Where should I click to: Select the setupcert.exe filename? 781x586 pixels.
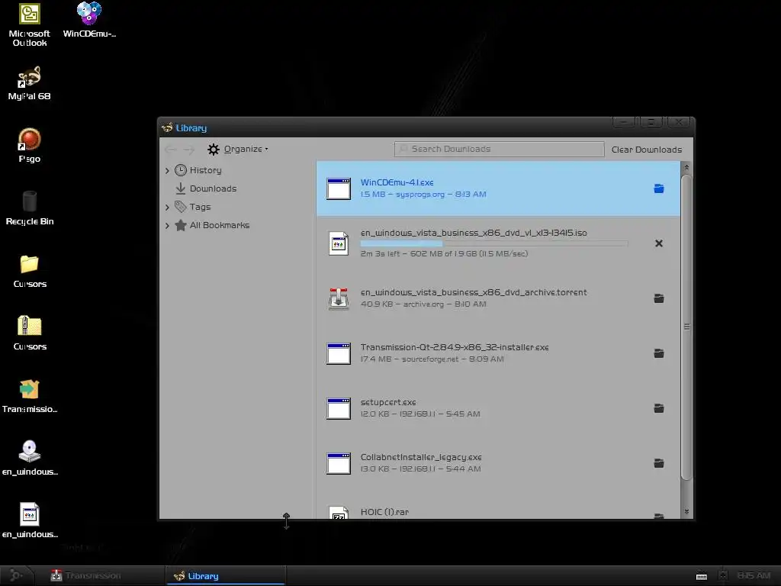[x=388, y=402]
